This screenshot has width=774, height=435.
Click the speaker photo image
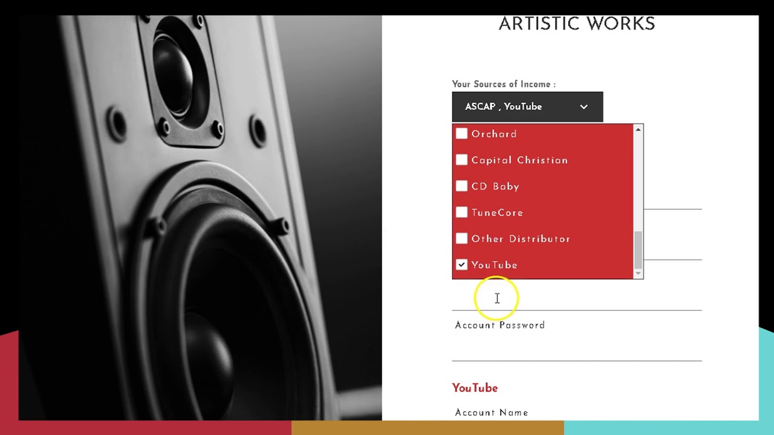(200, 217)
